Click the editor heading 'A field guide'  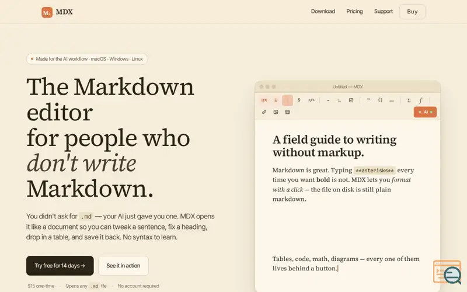[x=334, y=145]
